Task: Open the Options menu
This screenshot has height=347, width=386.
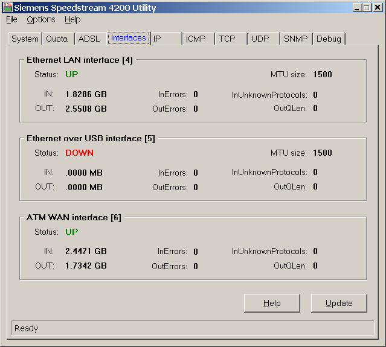Action: pos(41,19)
